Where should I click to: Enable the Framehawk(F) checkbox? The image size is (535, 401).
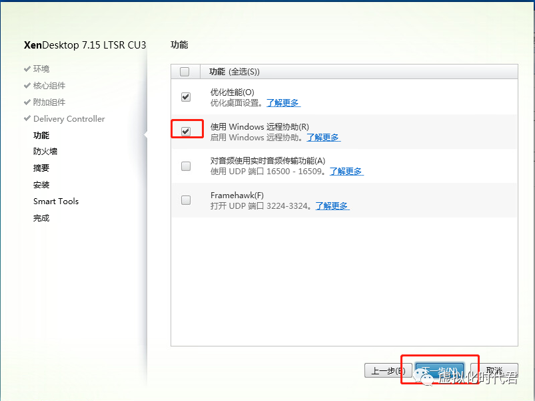pos(186,200)
